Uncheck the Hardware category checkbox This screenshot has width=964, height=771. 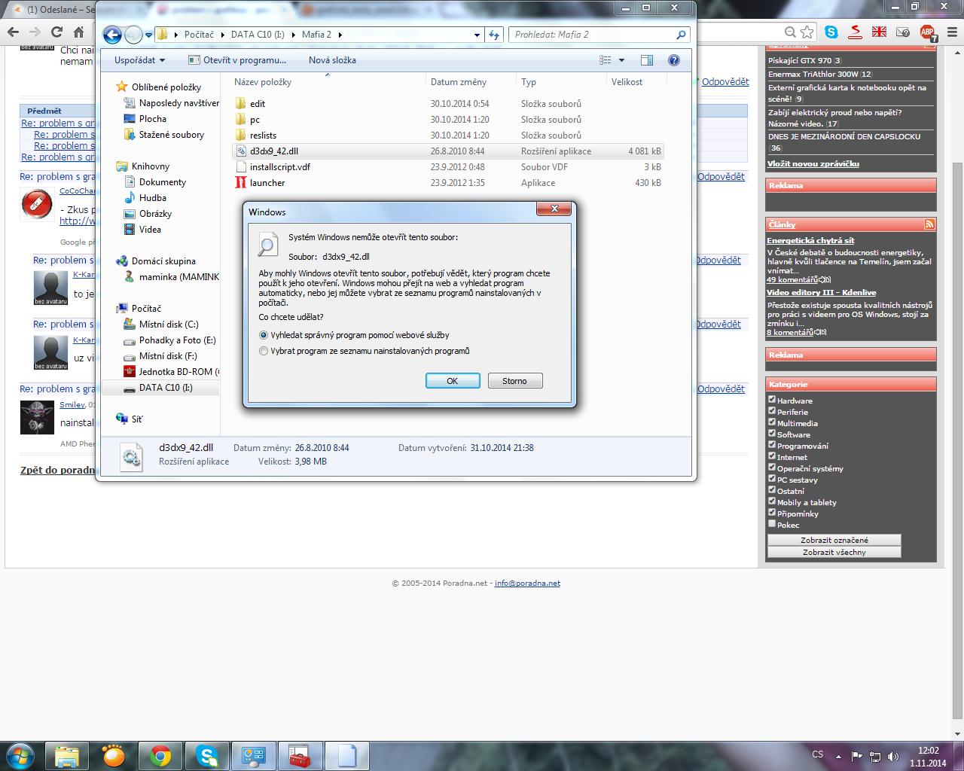point(772,400)
